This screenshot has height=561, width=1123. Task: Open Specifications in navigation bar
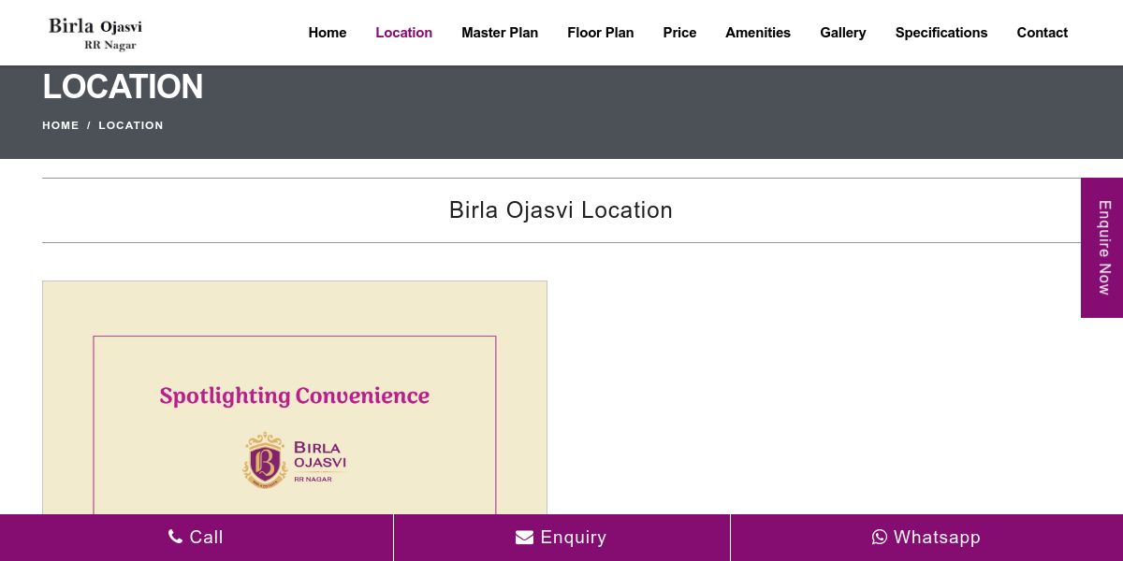pos(941,33)
